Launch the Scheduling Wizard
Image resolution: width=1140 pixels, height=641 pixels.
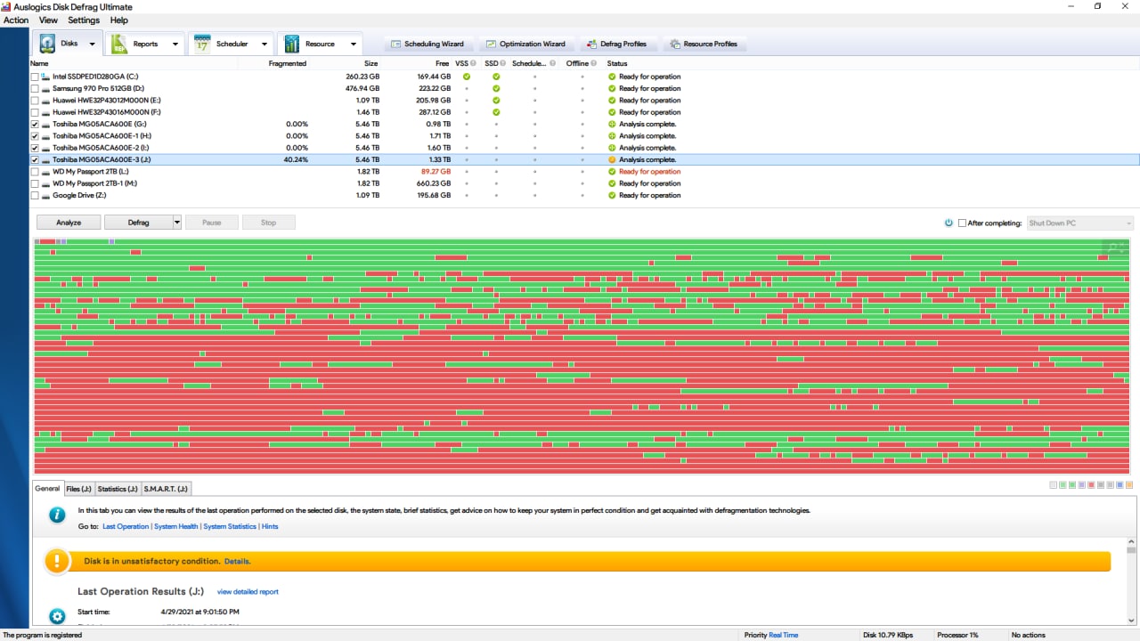[427, 44]
